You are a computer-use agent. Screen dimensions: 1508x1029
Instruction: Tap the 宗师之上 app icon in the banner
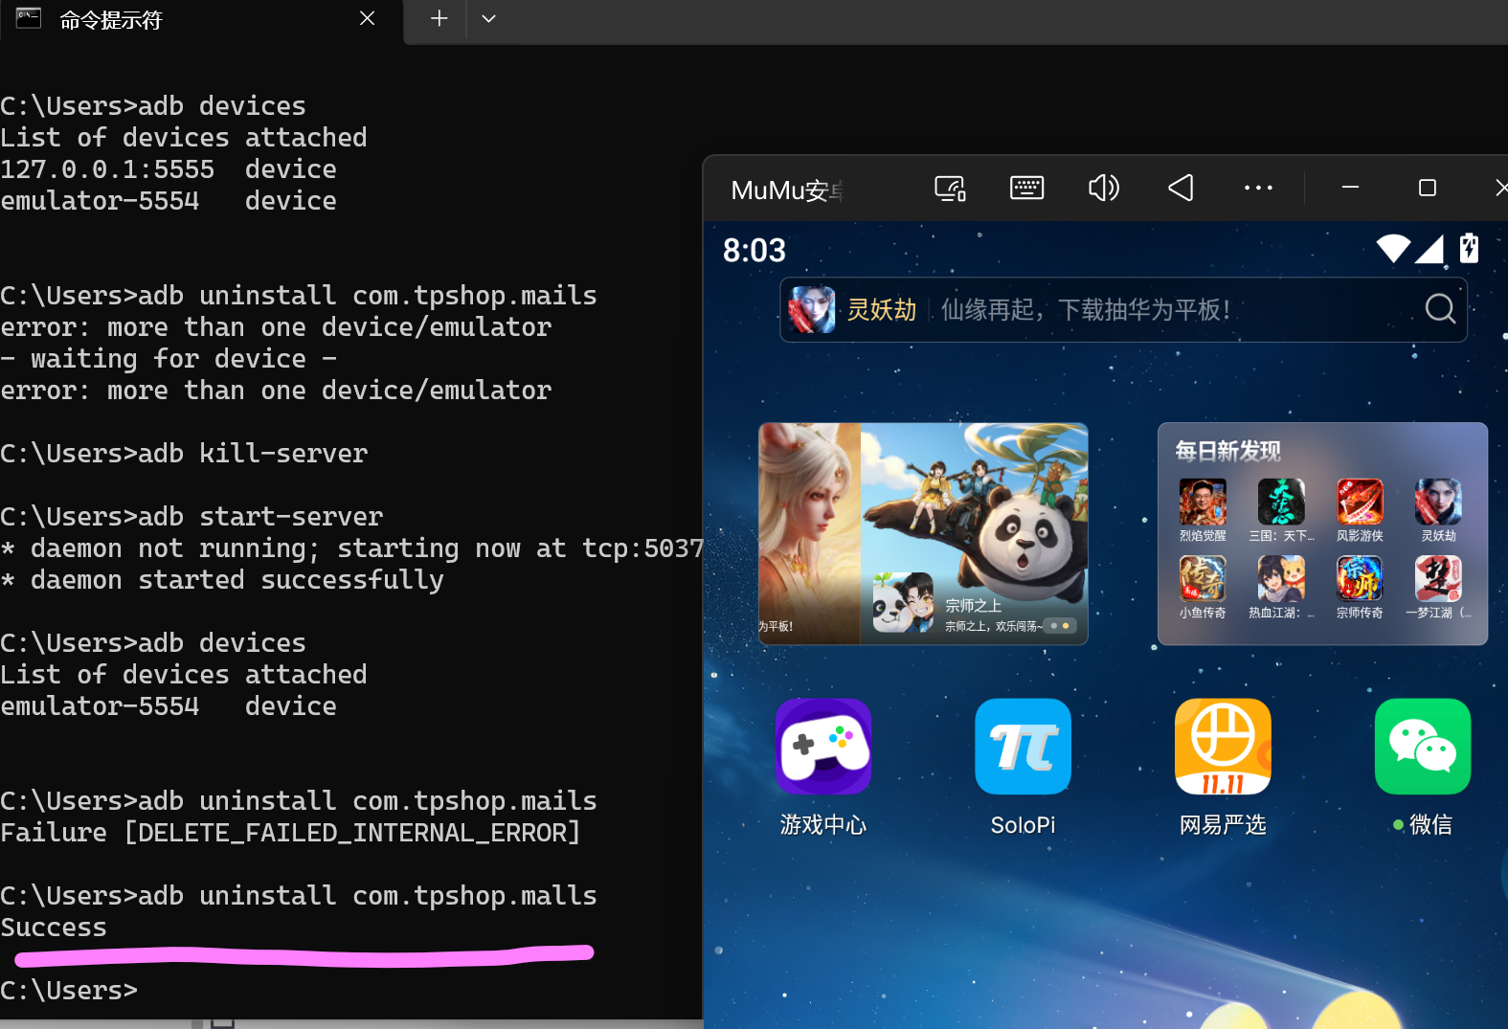click(x=903, y=602)
